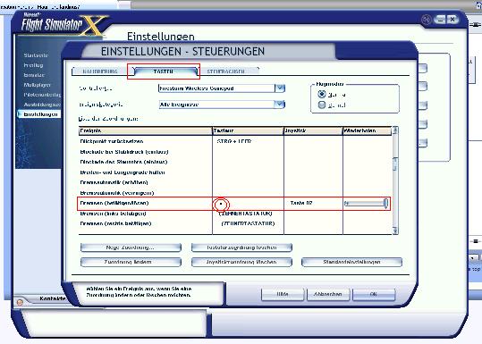Minimize the Flight Simulator window

(440, 20)
